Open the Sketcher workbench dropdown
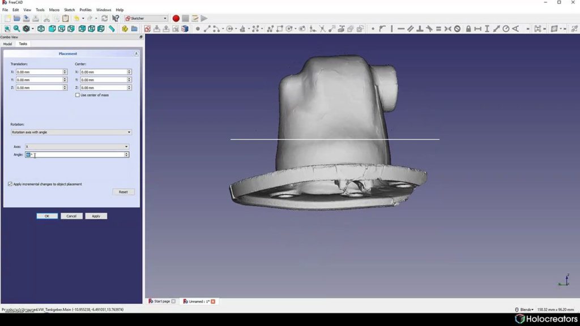580x326 pixels. point(146,19)
